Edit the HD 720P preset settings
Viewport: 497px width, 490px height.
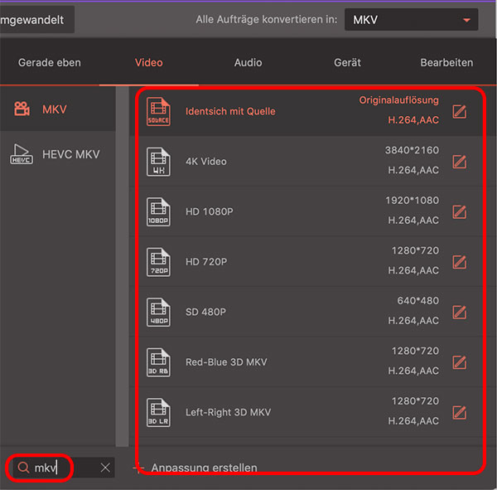[x=459, y=262]
